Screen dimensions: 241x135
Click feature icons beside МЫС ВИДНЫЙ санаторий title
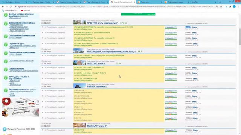point(140,51)
